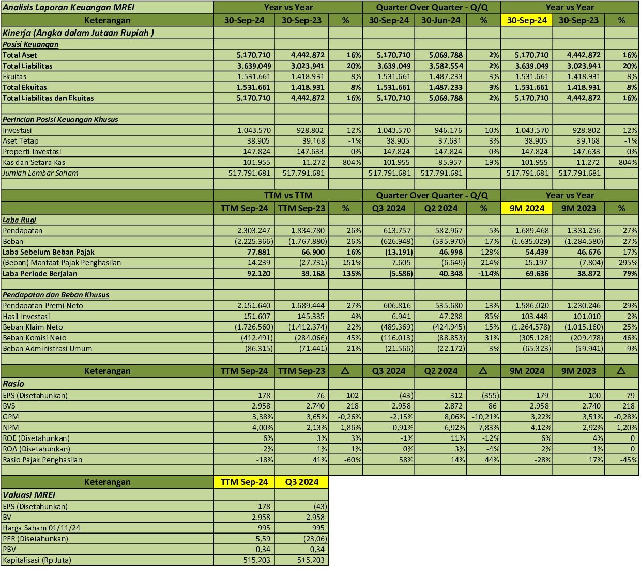Click Laba Periode Berjalan Q3 value (5.586)
The height and width of the screenshot is (580, 641).
click(x=400, y=273)
